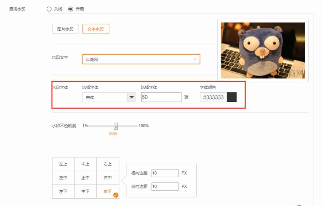Click the #333333 color code field
This screenshot has height=206, width=322.
point(213,97)
